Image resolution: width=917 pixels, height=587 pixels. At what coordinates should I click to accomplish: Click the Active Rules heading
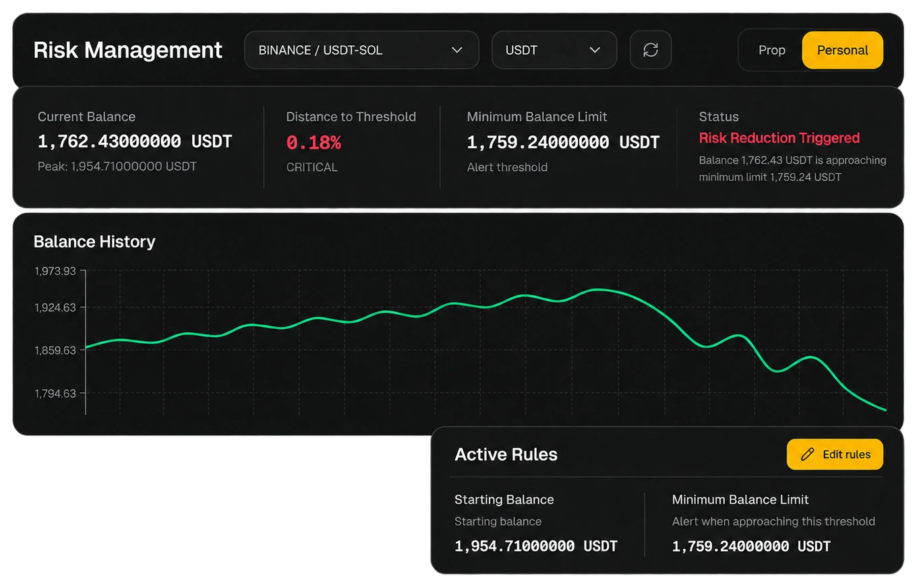[506, 454]
